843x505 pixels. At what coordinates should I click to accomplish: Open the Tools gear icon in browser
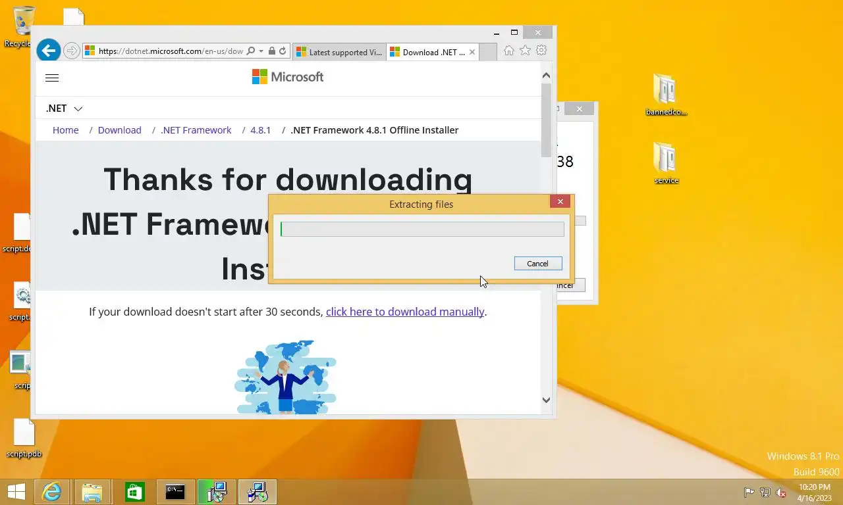pos(541,51)
